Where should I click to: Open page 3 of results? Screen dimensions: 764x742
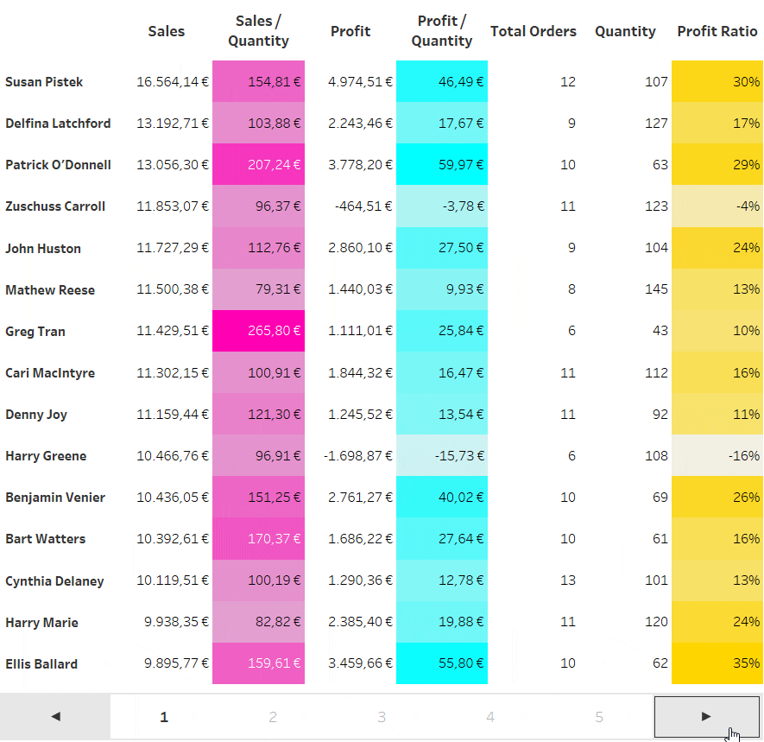point(382,716)
